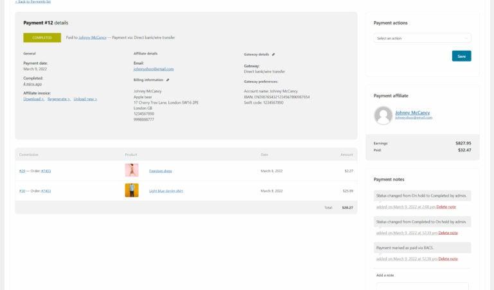The width and height of the screenshot is (494, 290).
Task: Go back to Payments list
Action: [x=33, y=1]
